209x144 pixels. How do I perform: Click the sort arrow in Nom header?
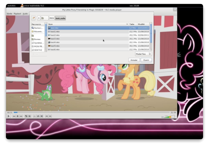(x=127, y=24)
